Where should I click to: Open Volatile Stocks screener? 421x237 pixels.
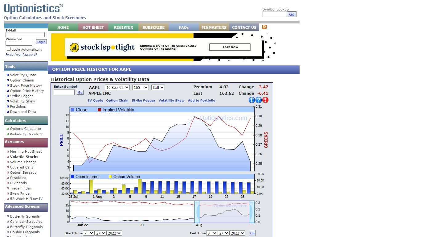click(x=24, y=157)
